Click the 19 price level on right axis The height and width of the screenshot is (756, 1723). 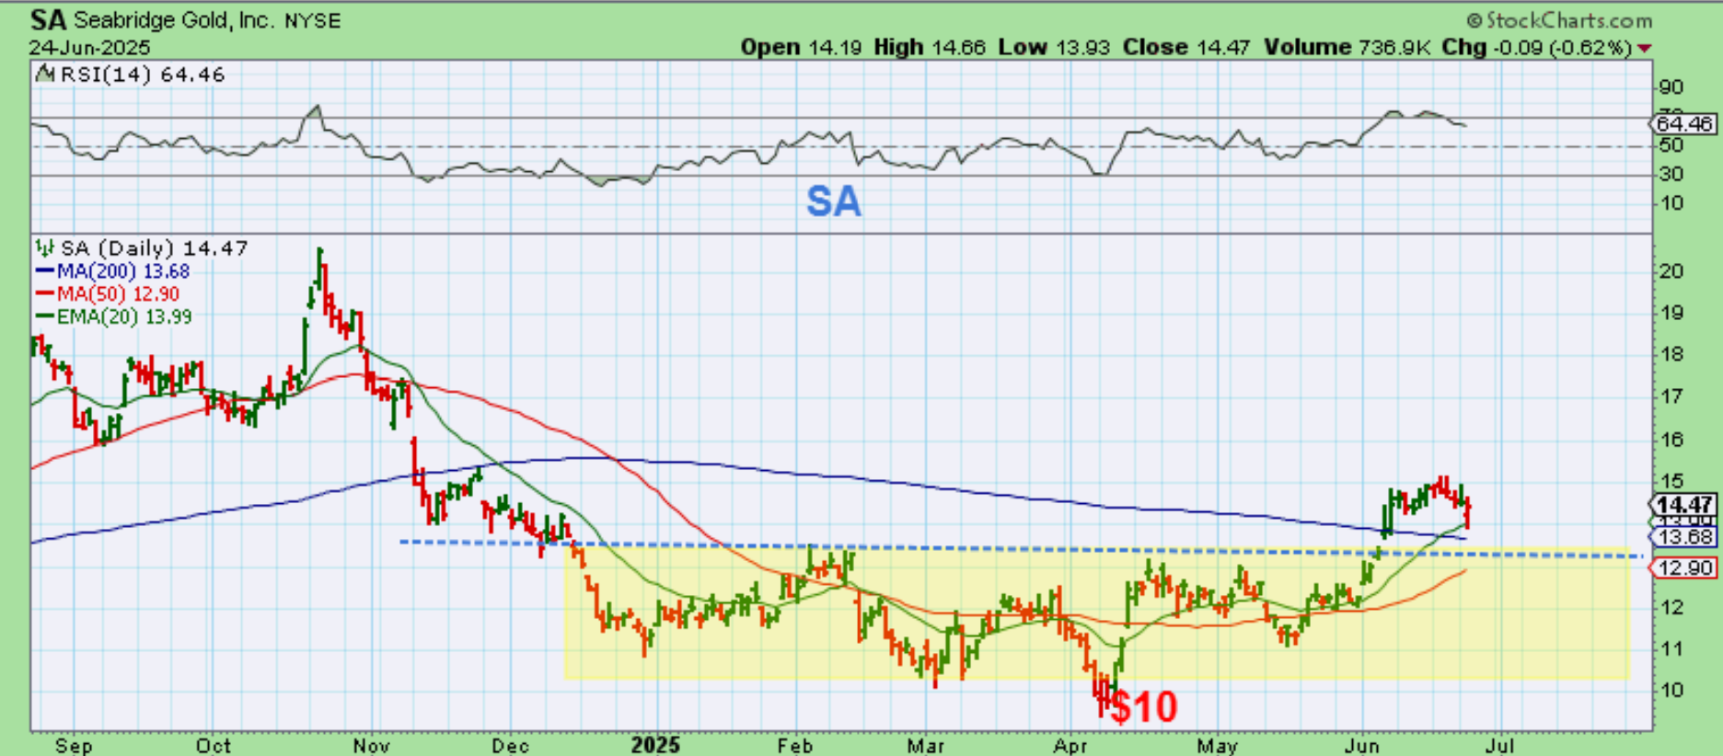point(1671,313)
